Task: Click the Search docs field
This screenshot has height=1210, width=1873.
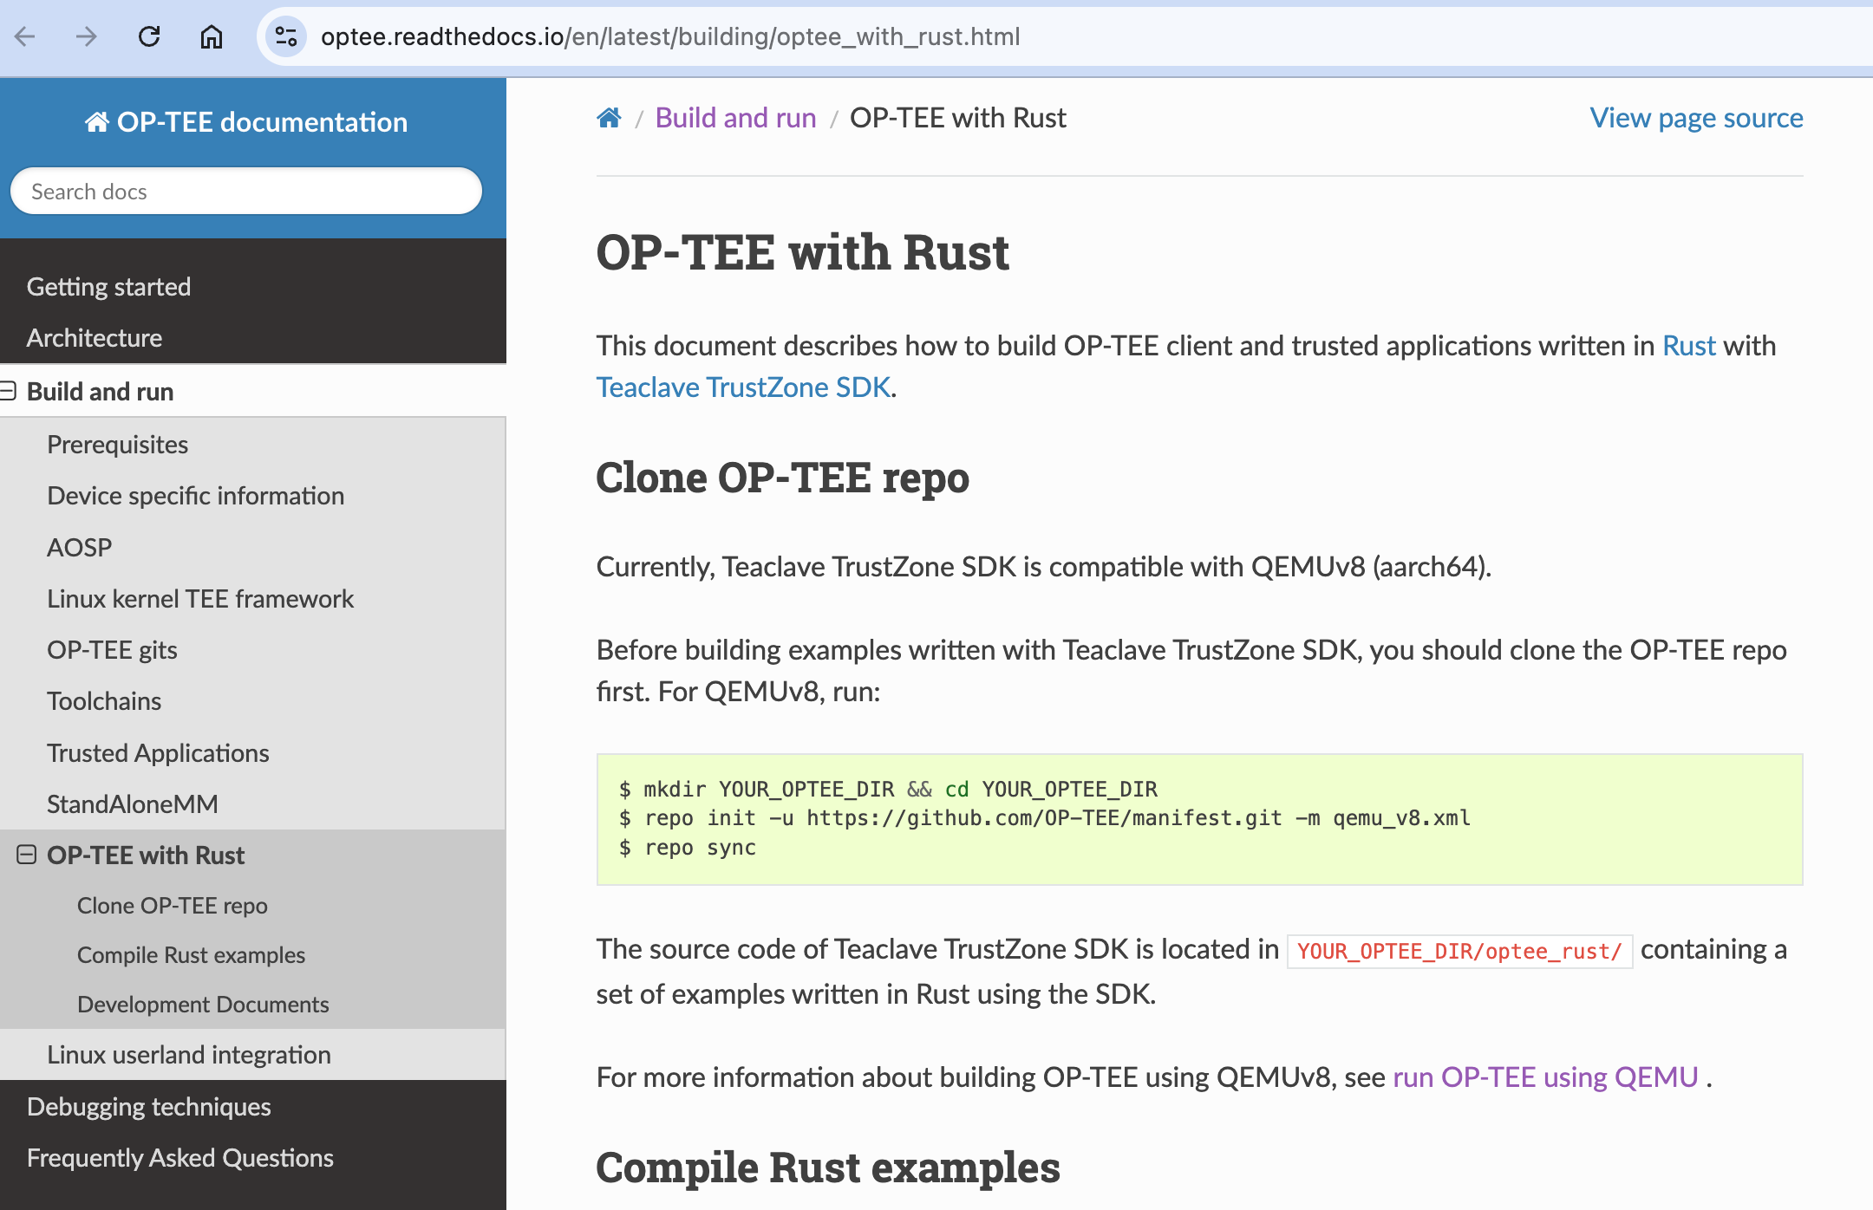Action: coord(246,192)
